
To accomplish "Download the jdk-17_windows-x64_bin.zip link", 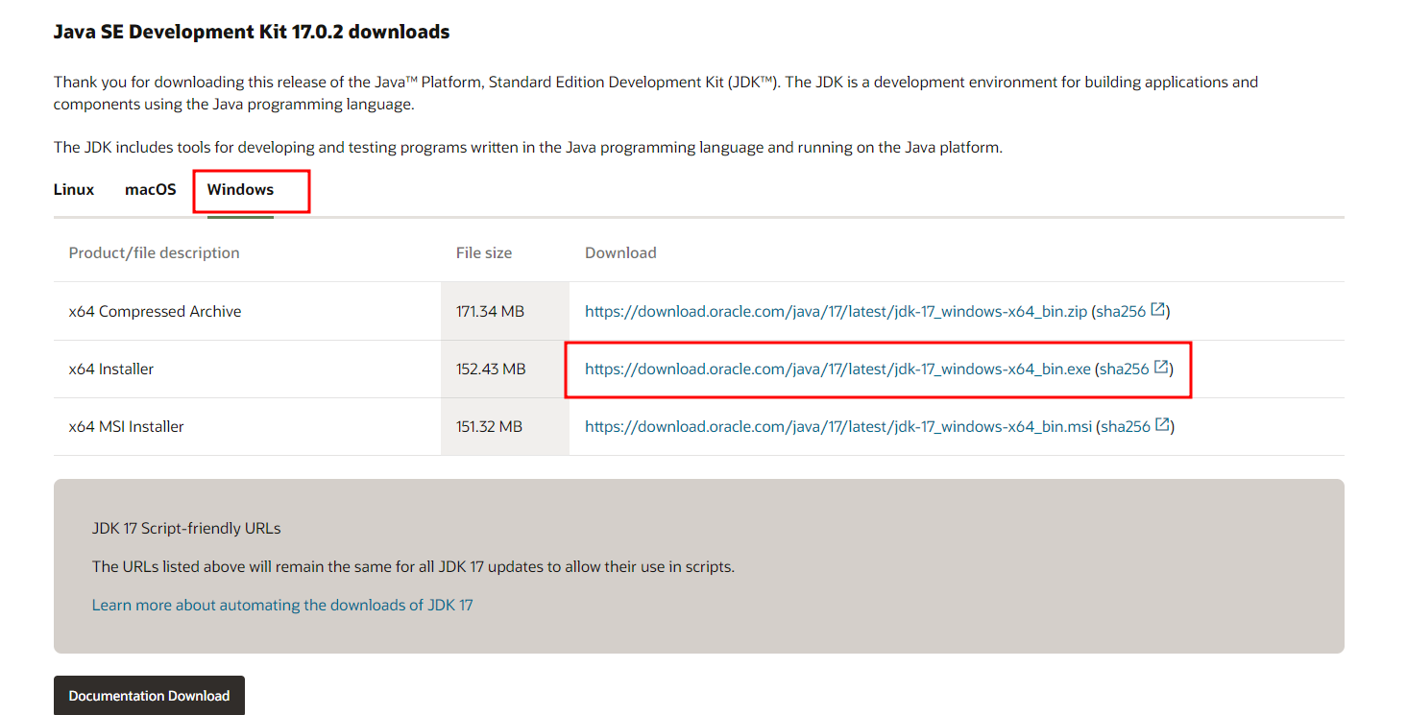I will coord(836,312).
